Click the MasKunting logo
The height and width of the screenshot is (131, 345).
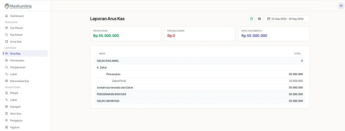(x=18, y=6)
